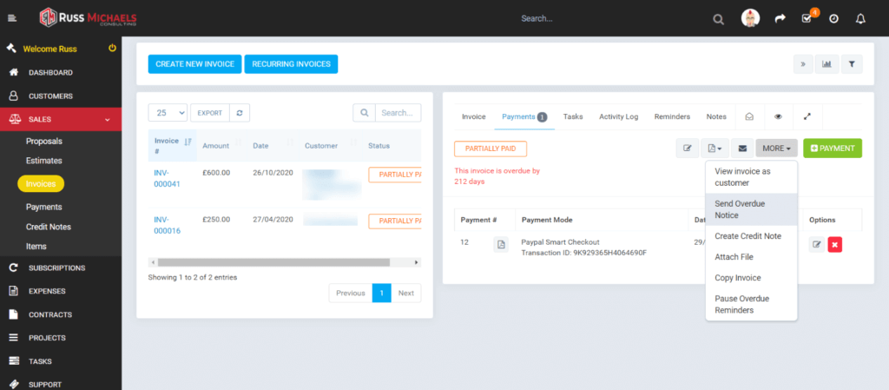Open invoice INV-000041 link

(168, 178)
